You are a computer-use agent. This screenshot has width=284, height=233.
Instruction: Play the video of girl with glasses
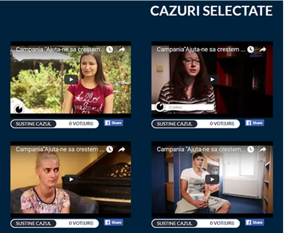212,79
